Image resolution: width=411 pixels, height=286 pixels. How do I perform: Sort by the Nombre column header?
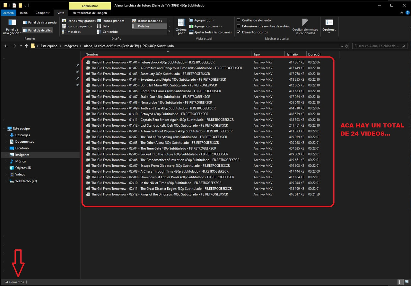pyautogui.click(x=168, y=54)
